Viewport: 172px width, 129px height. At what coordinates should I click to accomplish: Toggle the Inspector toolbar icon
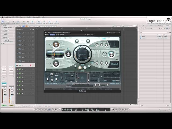click(x=3, y=22)
